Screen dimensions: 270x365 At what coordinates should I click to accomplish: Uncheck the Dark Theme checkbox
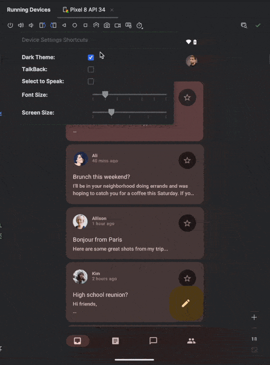(x=91, y=57)
